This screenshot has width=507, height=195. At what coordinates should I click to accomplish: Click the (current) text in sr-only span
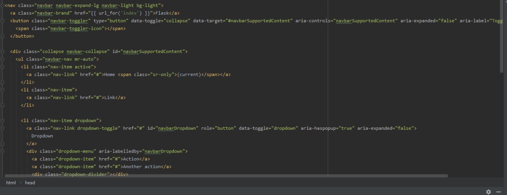pyautogui.click(x=189, y=74)
